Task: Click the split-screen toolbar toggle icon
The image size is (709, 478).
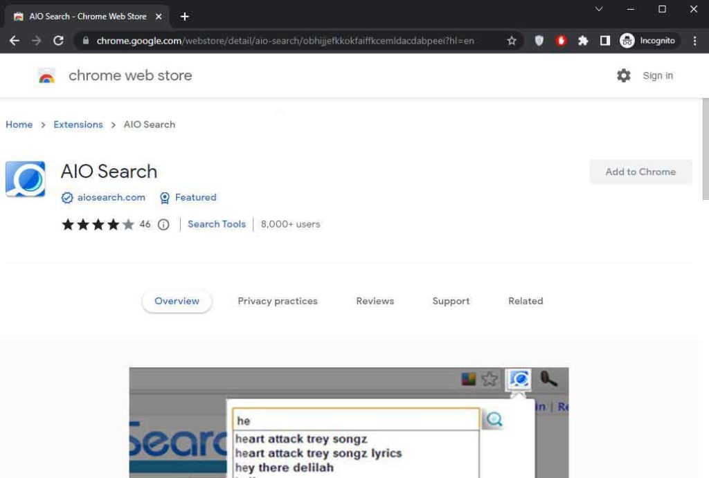Action: point(604,41)
